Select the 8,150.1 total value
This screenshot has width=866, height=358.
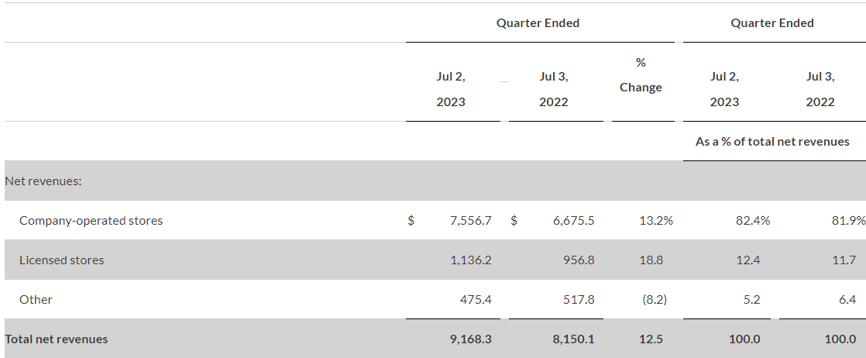pos(574,339)
